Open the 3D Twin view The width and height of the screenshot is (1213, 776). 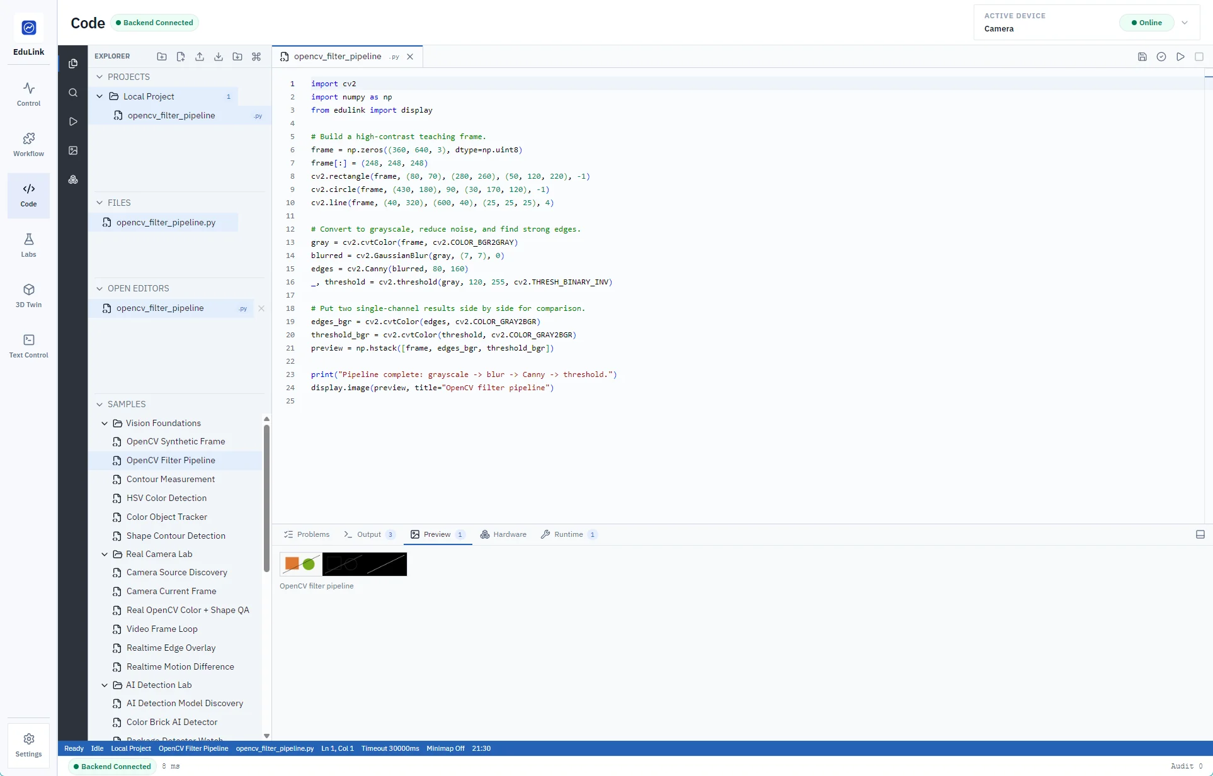28,296
